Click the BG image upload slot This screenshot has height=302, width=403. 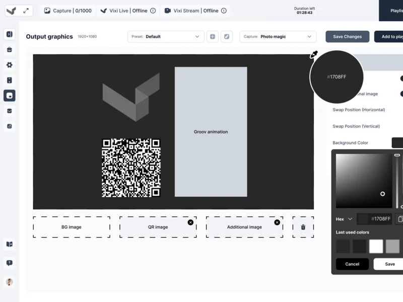(x=72, y=227)
